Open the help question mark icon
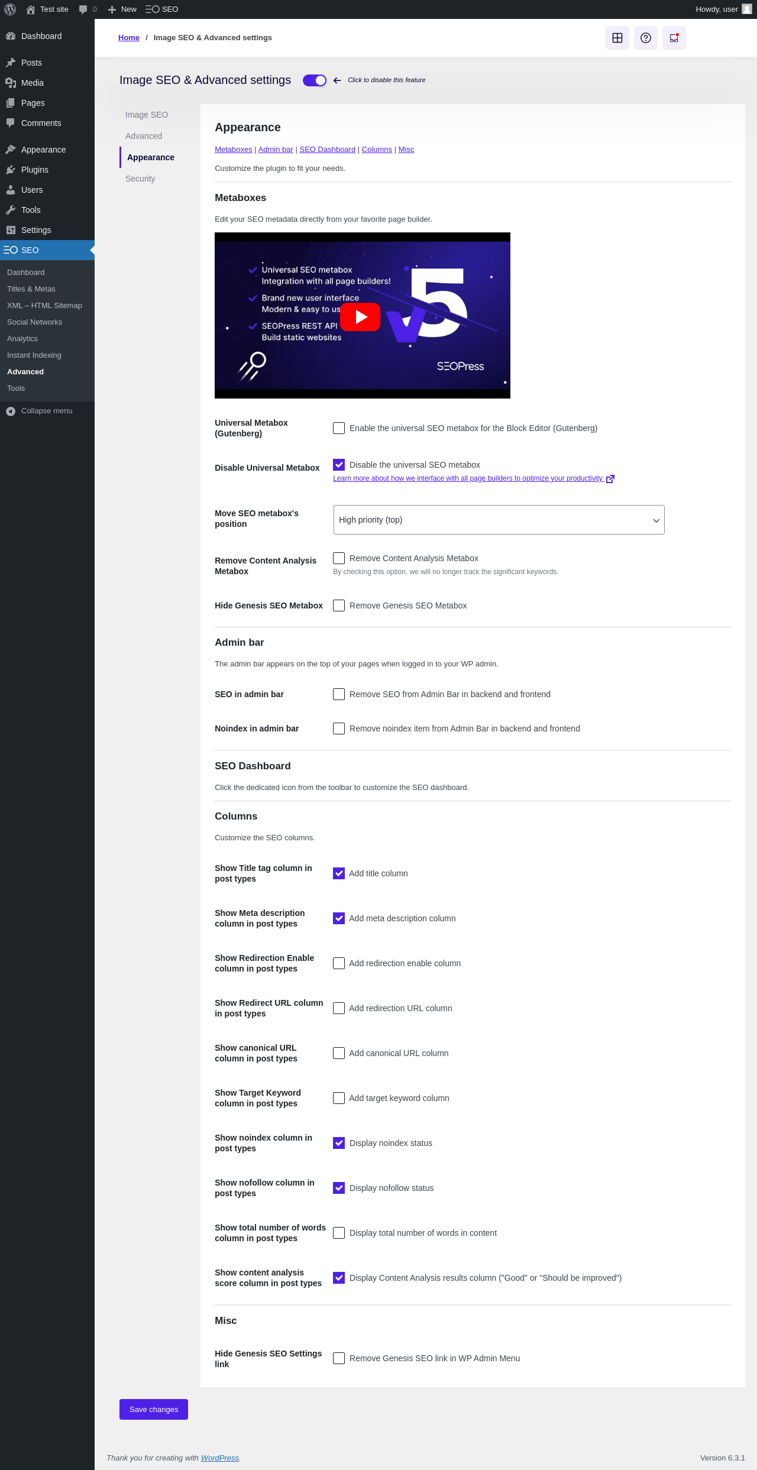 (x=646, y=38)
